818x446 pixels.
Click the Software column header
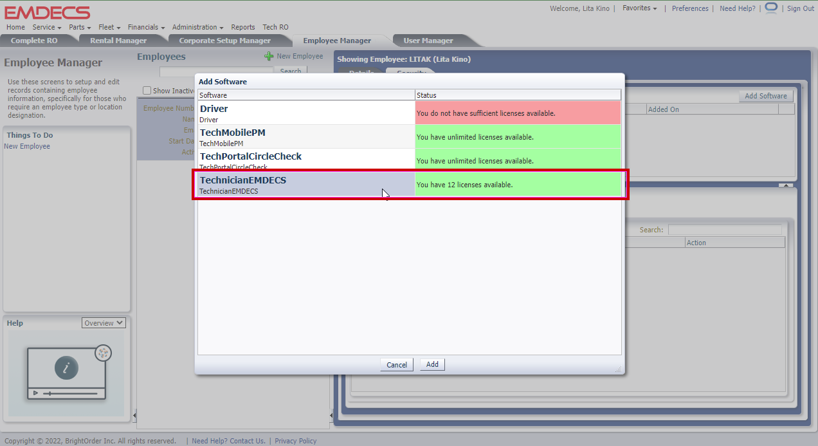[306, 95]
